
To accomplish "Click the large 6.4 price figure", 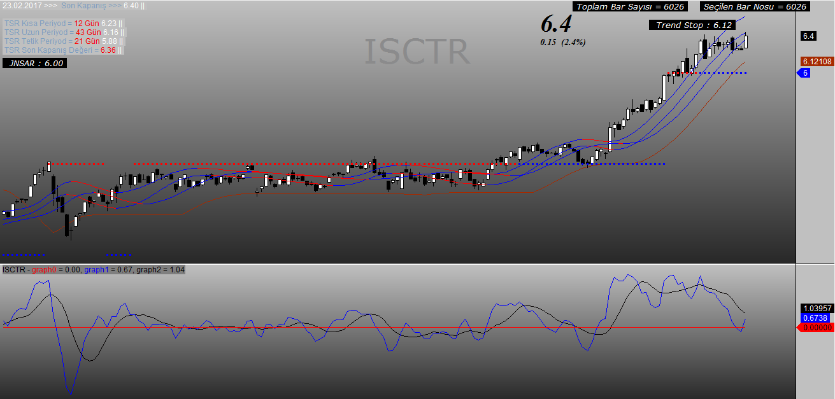I will click(556, 24).
